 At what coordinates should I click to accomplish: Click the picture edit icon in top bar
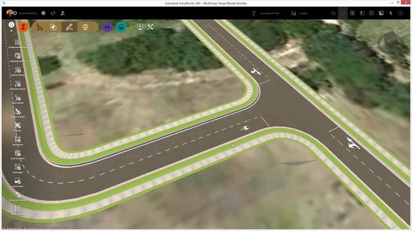381,13
